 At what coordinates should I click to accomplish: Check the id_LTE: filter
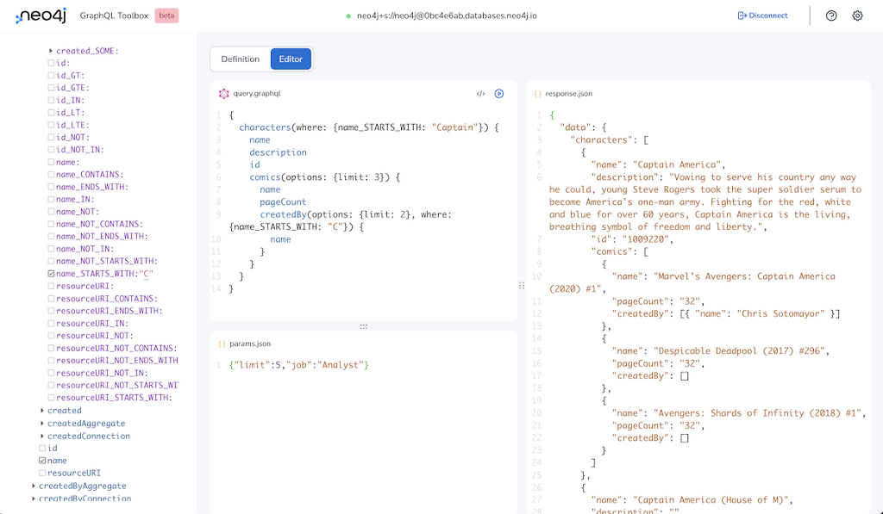[51, 125]
